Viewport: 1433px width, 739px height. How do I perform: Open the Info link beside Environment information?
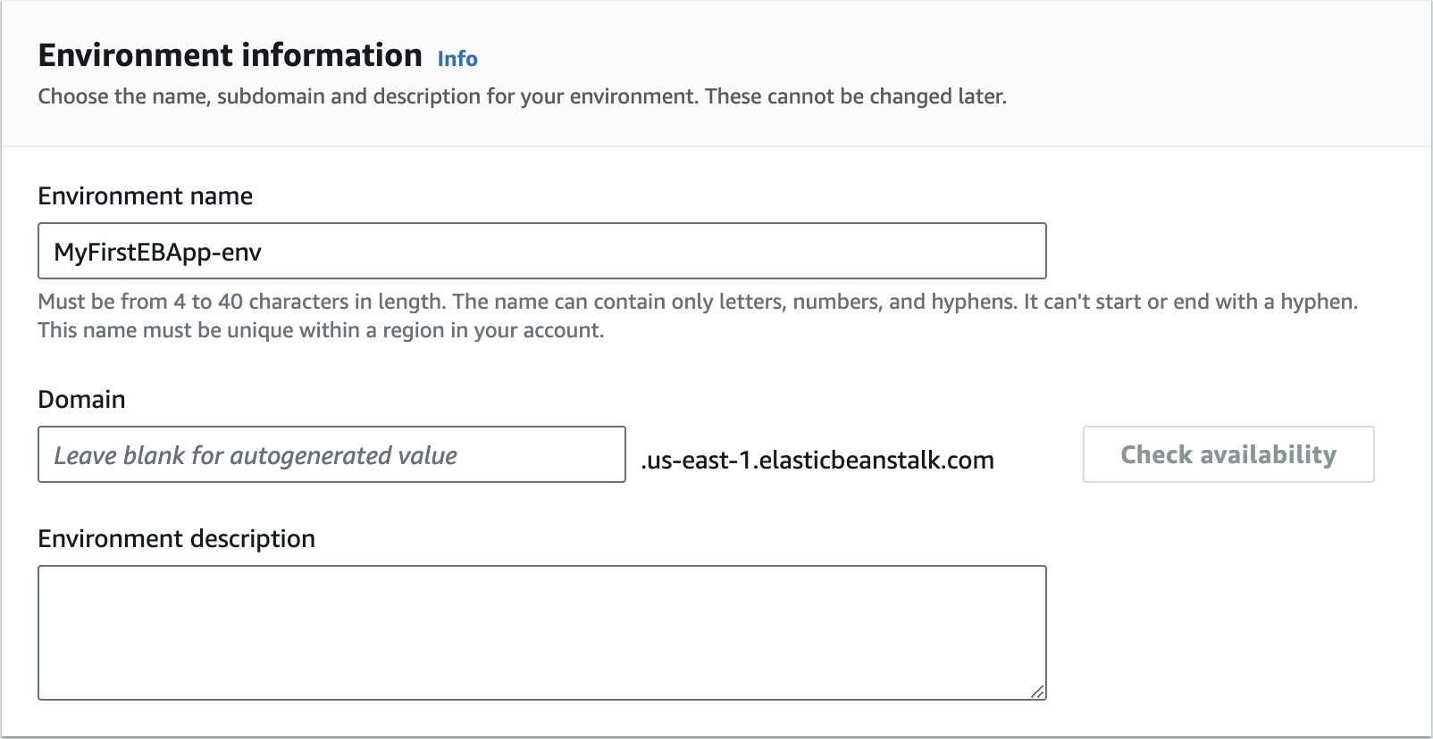457,59
